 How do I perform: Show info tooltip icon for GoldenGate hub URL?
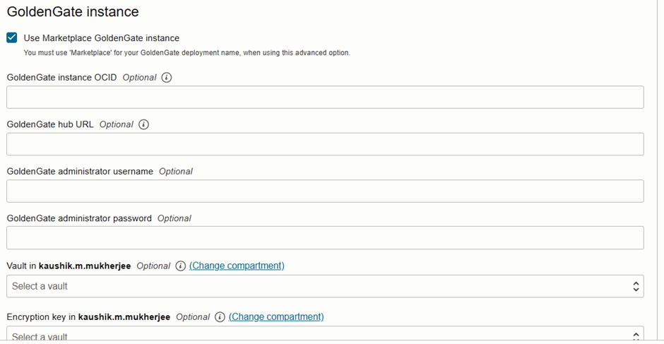pyautogui.click(x=144, y=124)
